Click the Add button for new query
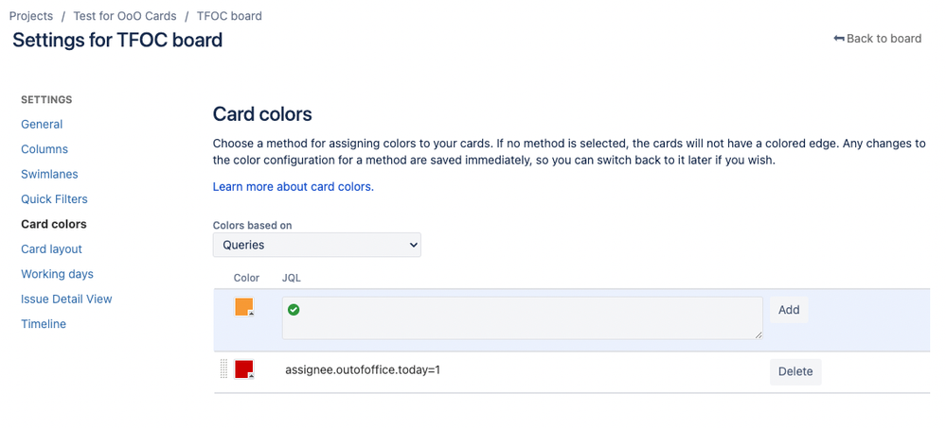 (788, 310)
